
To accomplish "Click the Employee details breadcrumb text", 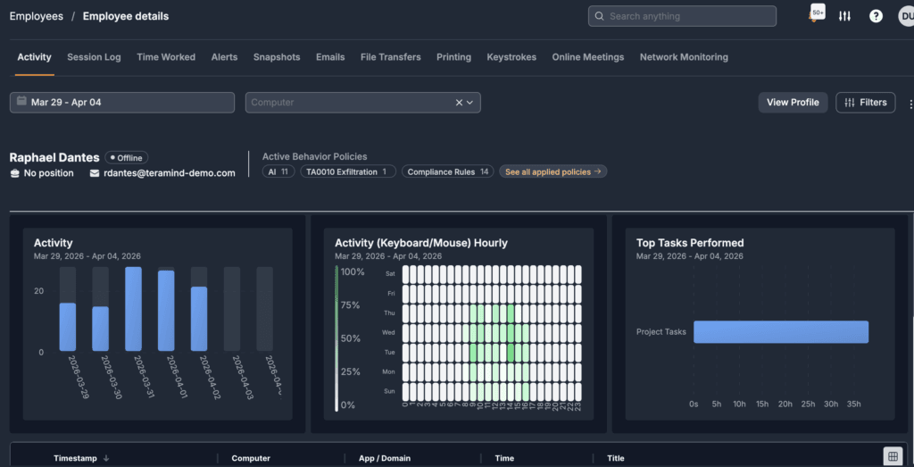I will point(126,16).
